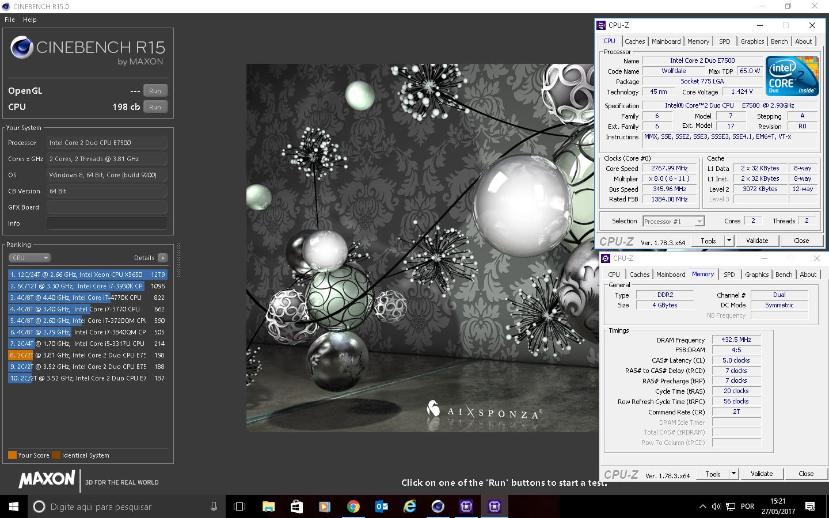Click the Cinebench R15 logo icon

pyautogui.click(x=22, y=47)
